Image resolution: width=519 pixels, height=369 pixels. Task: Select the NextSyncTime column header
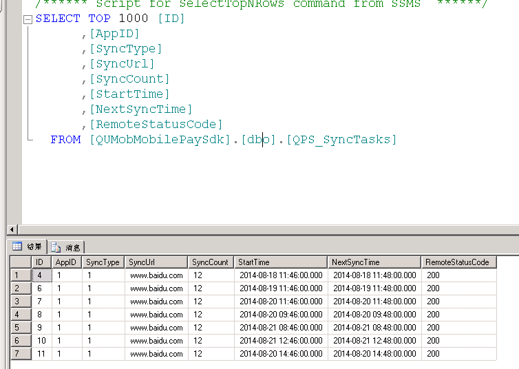(374, 262)
